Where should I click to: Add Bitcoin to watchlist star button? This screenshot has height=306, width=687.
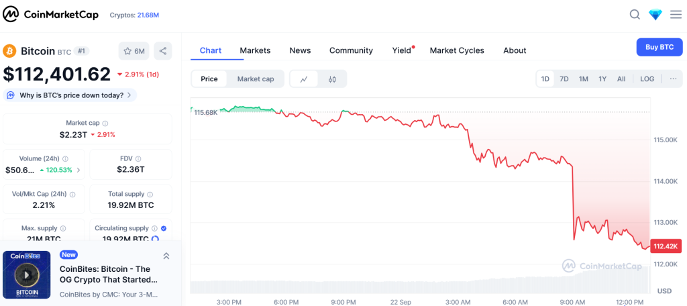[x=134, y=51]
